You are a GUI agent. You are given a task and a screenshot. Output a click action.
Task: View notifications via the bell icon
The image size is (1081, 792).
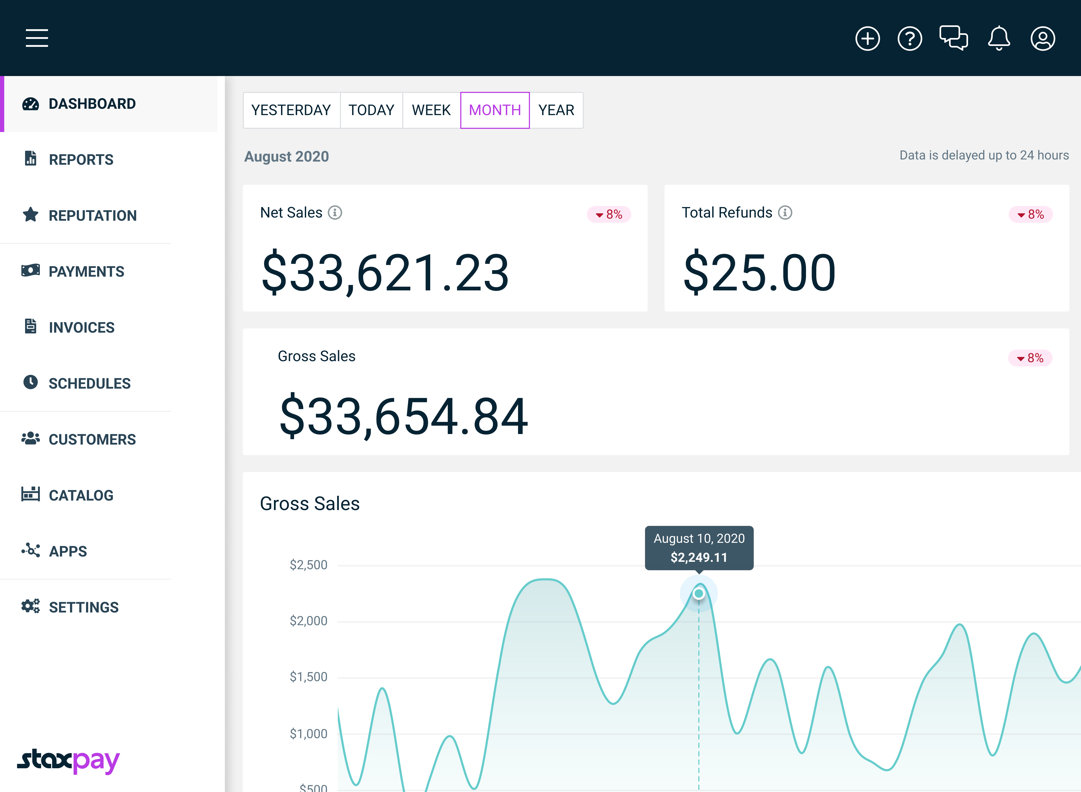click(999, 38)
